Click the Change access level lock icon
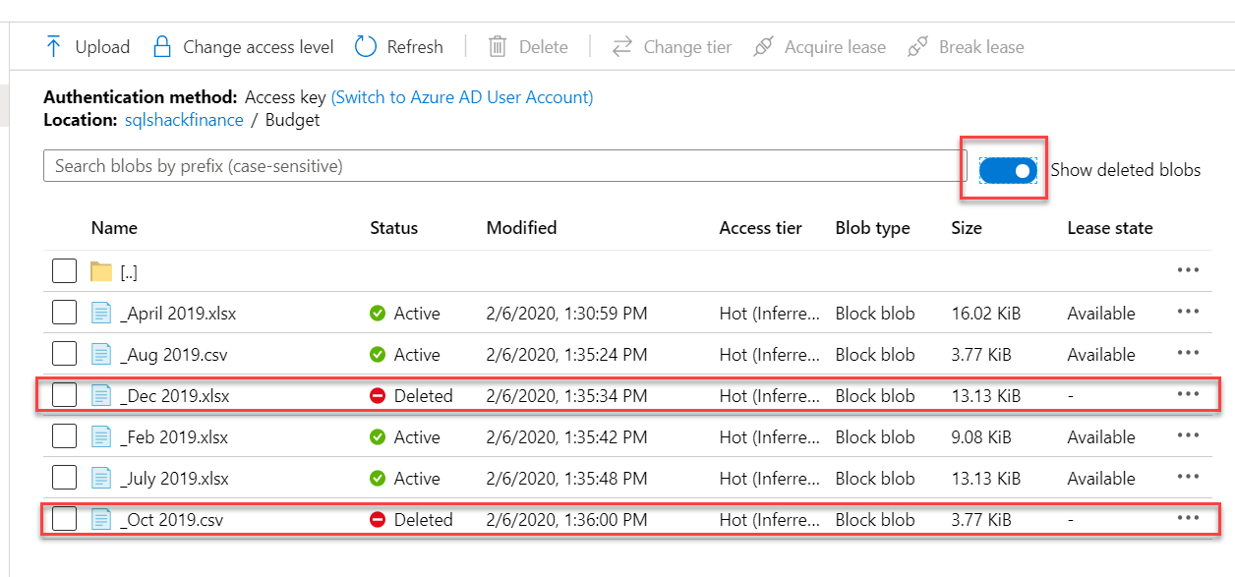The height and width of the screenshot is (577, 1235). (x=162, y=47)
